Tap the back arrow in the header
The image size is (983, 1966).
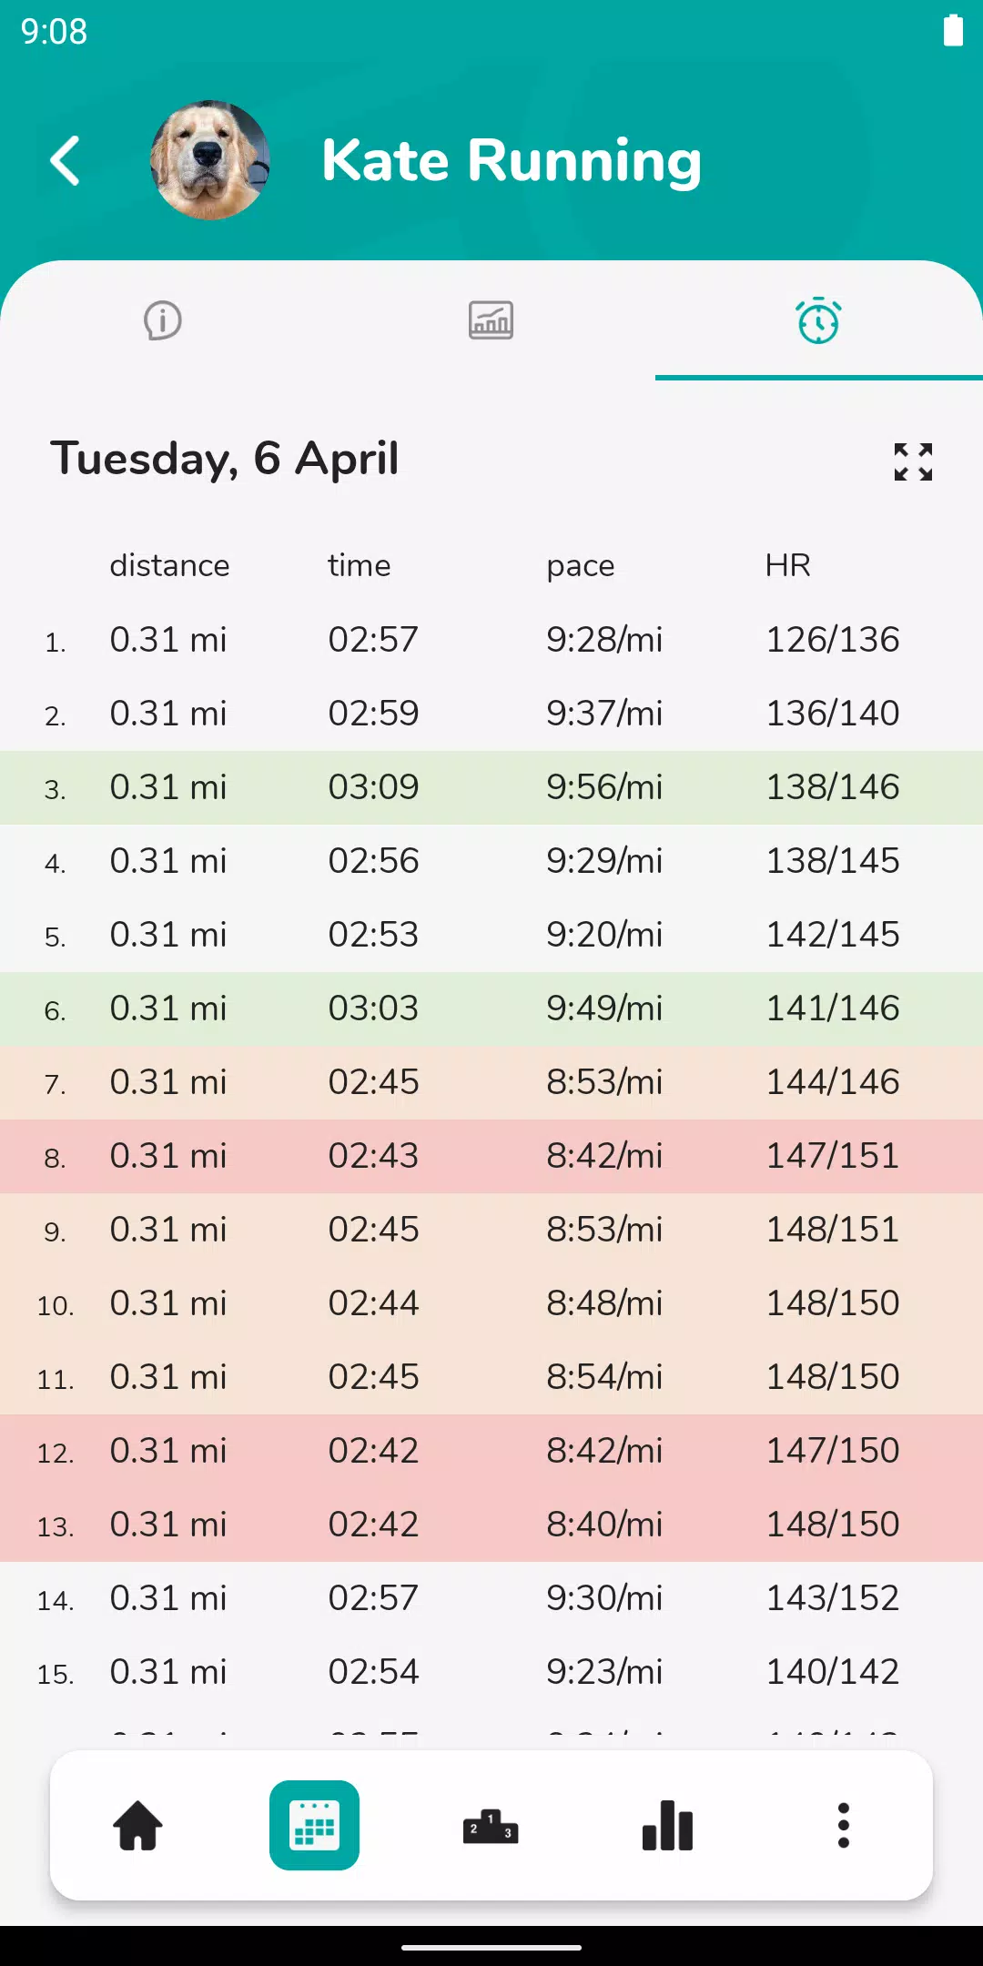pos(66,161)
